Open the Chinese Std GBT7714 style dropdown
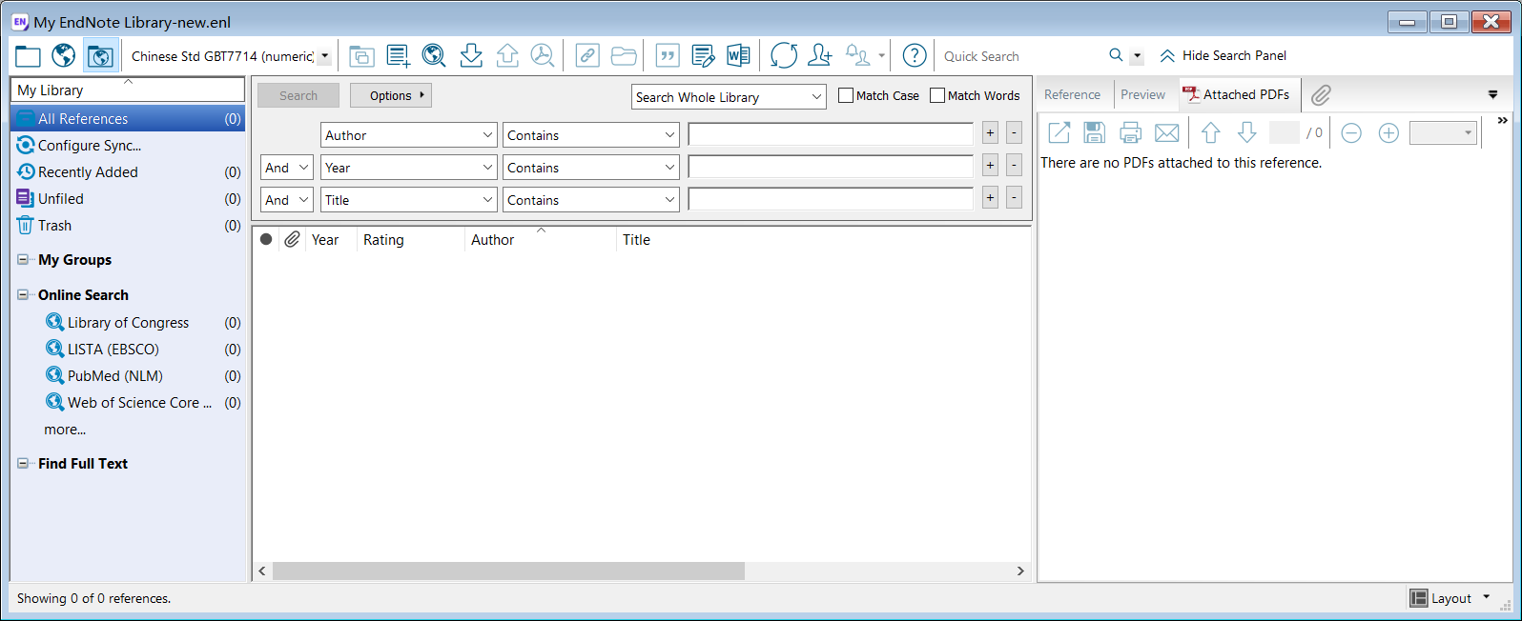This screenshot has width=1522, height=621. coord(230,56)
